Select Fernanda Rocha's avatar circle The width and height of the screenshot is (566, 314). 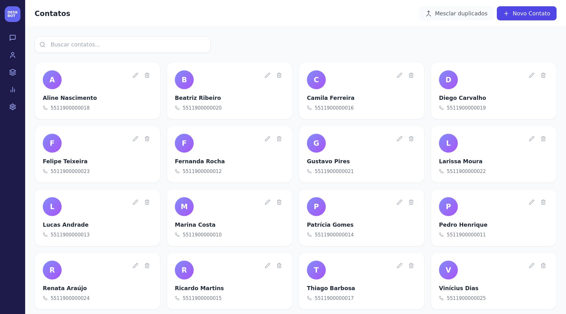coord(184,143)
